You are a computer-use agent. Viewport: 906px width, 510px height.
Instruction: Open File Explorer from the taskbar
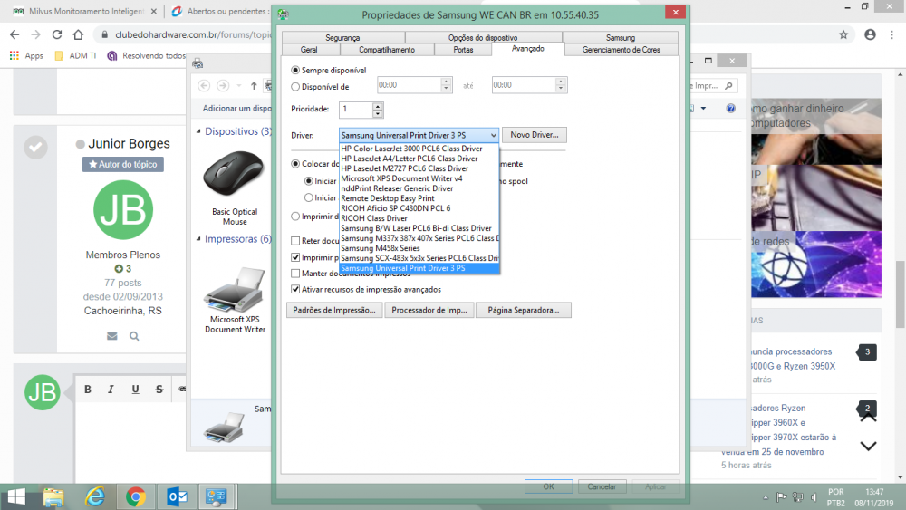53,496
